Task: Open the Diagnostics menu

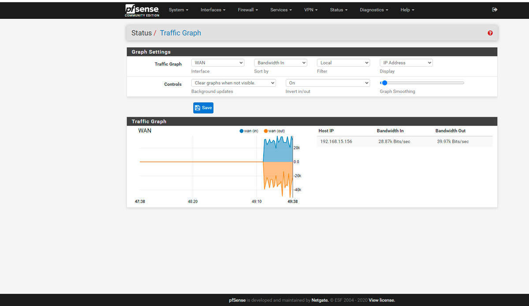Action: click(x=374, y=10)
